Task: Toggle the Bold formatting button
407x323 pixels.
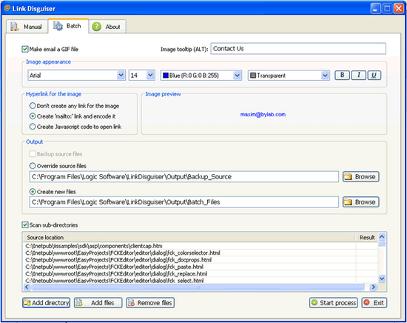Action: tap(342, 76)
